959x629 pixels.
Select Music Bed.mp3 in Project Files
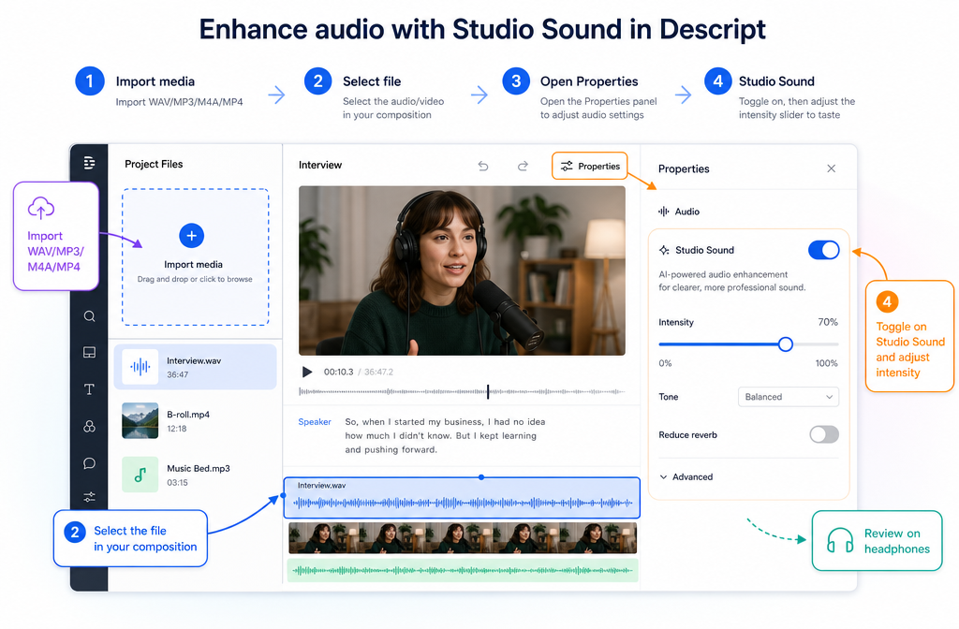[x=195, y=475]
